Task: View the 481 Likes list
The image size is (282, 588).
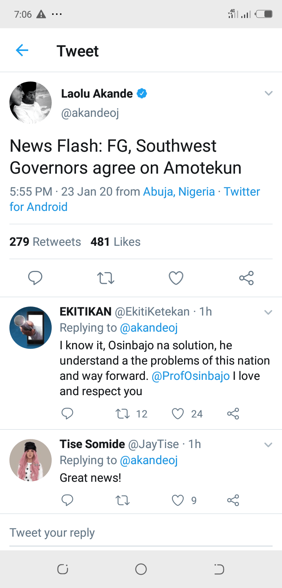Action: (116, 241)
